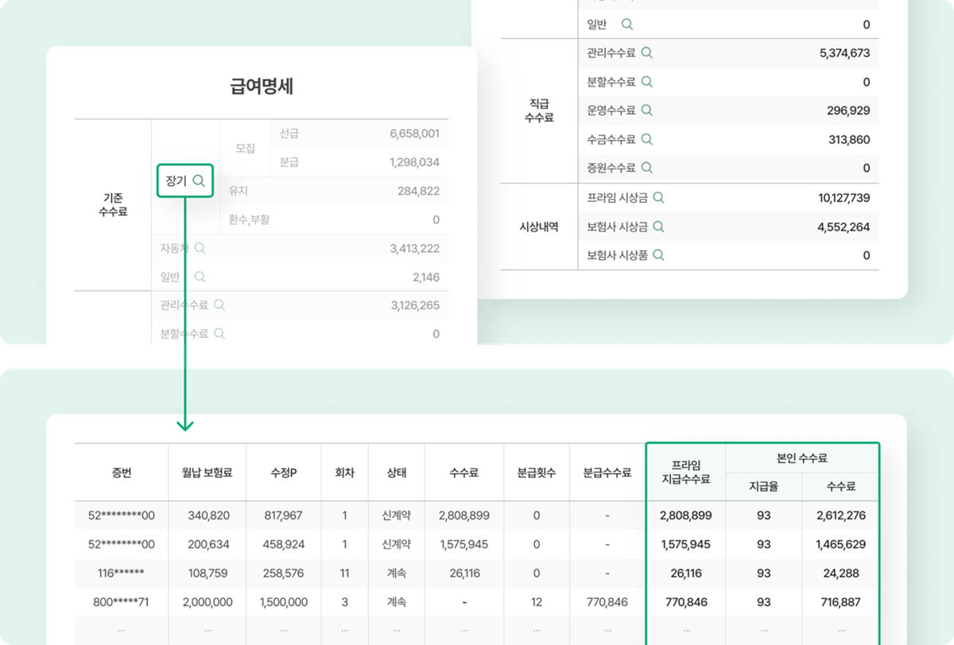The width and height of the screenshot is (954, 645).
Task: Click magnifier next to 자동차 in left panel
Action: pos(200,248)
